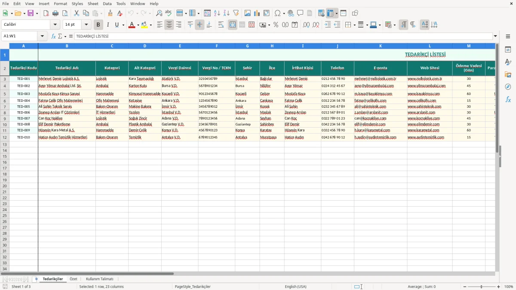Toggle Underline formatting
The image size is (516, 290).
tap(117, 25)
